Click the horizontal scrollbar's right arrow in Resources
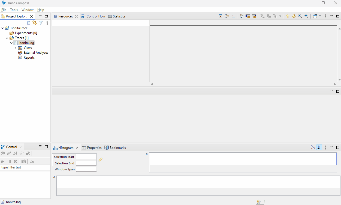Image resolution: width=341 pixels, height=205 pixels. pos(335,84)
